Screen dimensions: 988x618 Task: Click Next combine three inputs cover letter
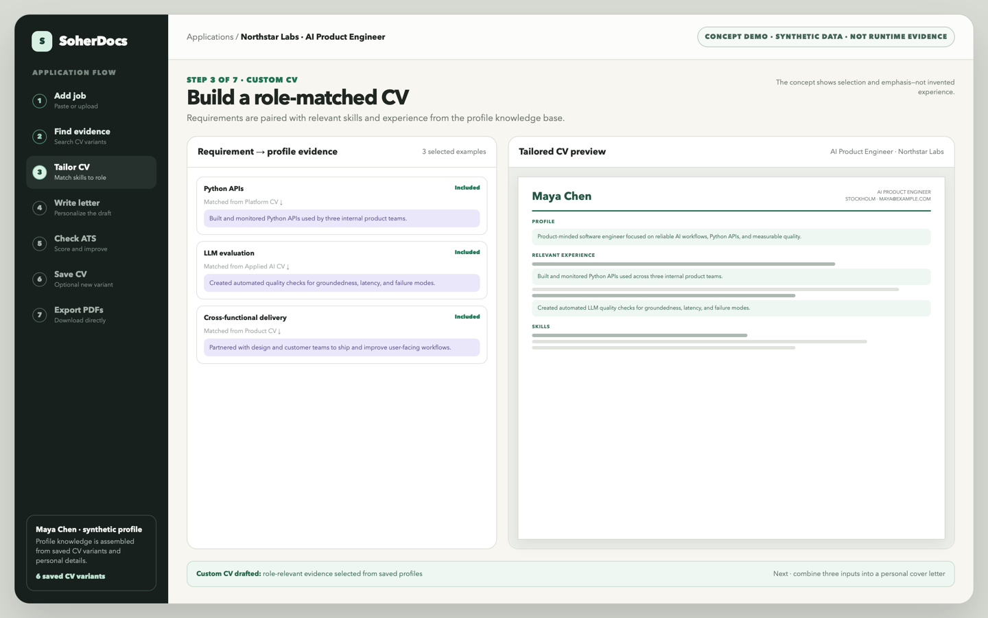pos(859,574)
